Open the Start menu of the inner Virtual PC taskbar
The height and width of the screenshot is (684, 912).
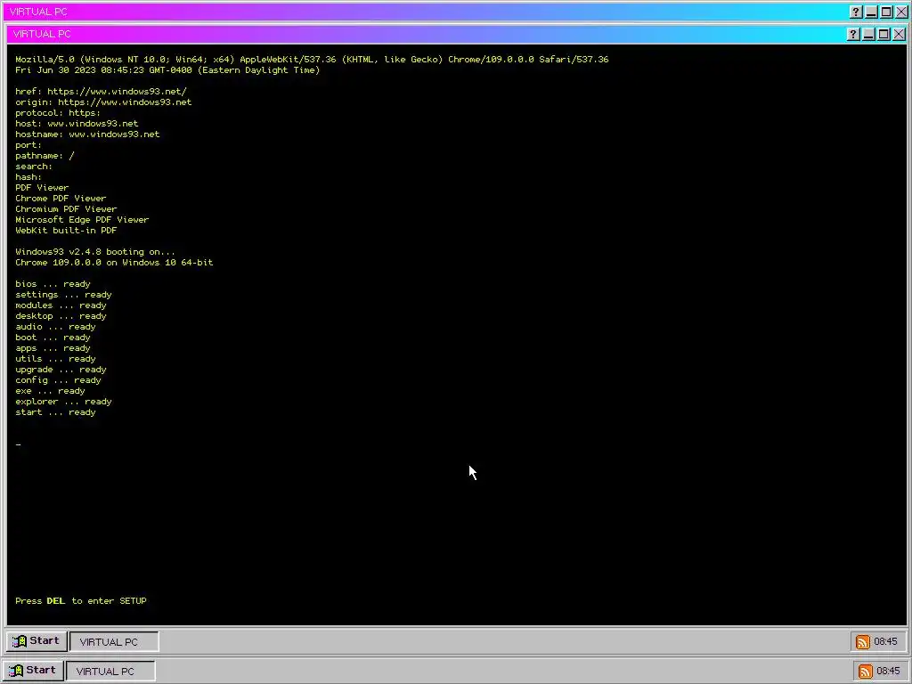pyautogui.click(x=36, y=641)
